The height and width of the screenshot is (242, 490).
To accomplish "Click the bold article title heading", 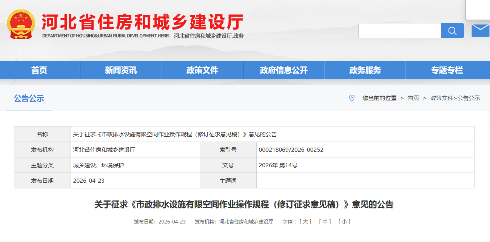I will 244,205.
